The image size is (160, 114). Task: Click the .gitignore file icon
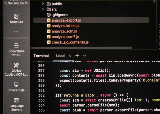coord(49,15)
